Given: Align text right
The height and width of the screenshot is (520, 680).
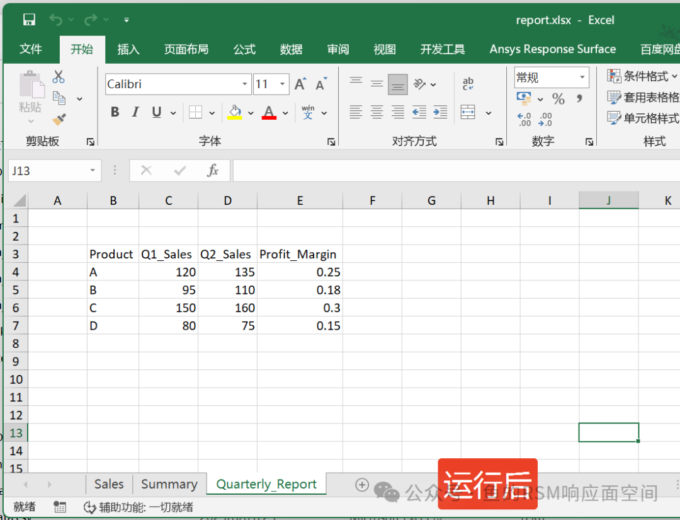Looking at the screenshot, I should coord(398,112).
